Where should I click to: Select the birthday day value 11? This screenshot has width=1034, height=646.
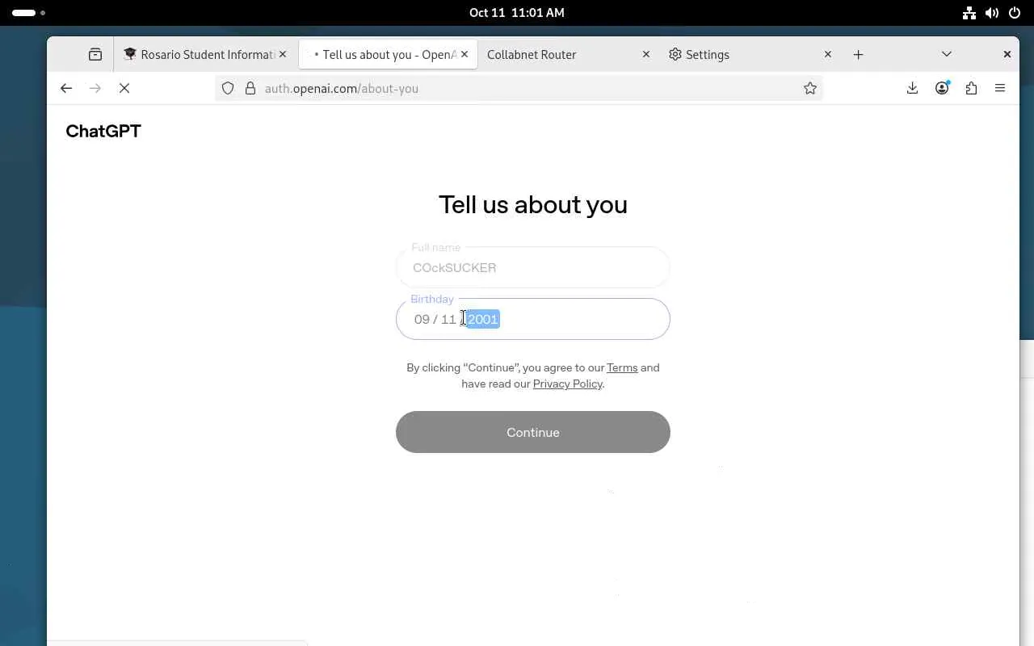(449, 319)
